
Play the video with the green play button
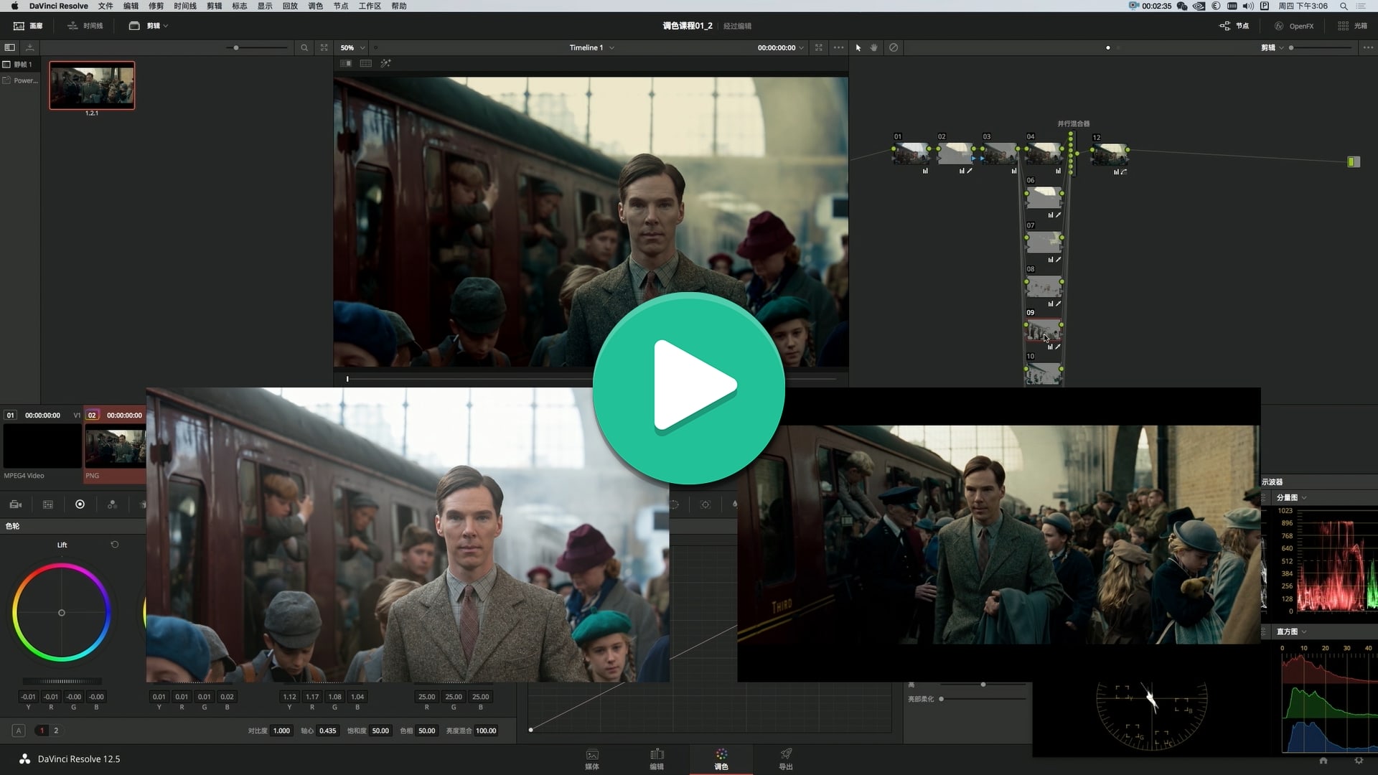(689, 387)
